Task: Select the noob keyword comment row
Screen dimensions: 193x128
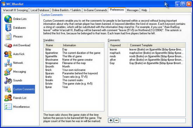Action: pos(147,56)
